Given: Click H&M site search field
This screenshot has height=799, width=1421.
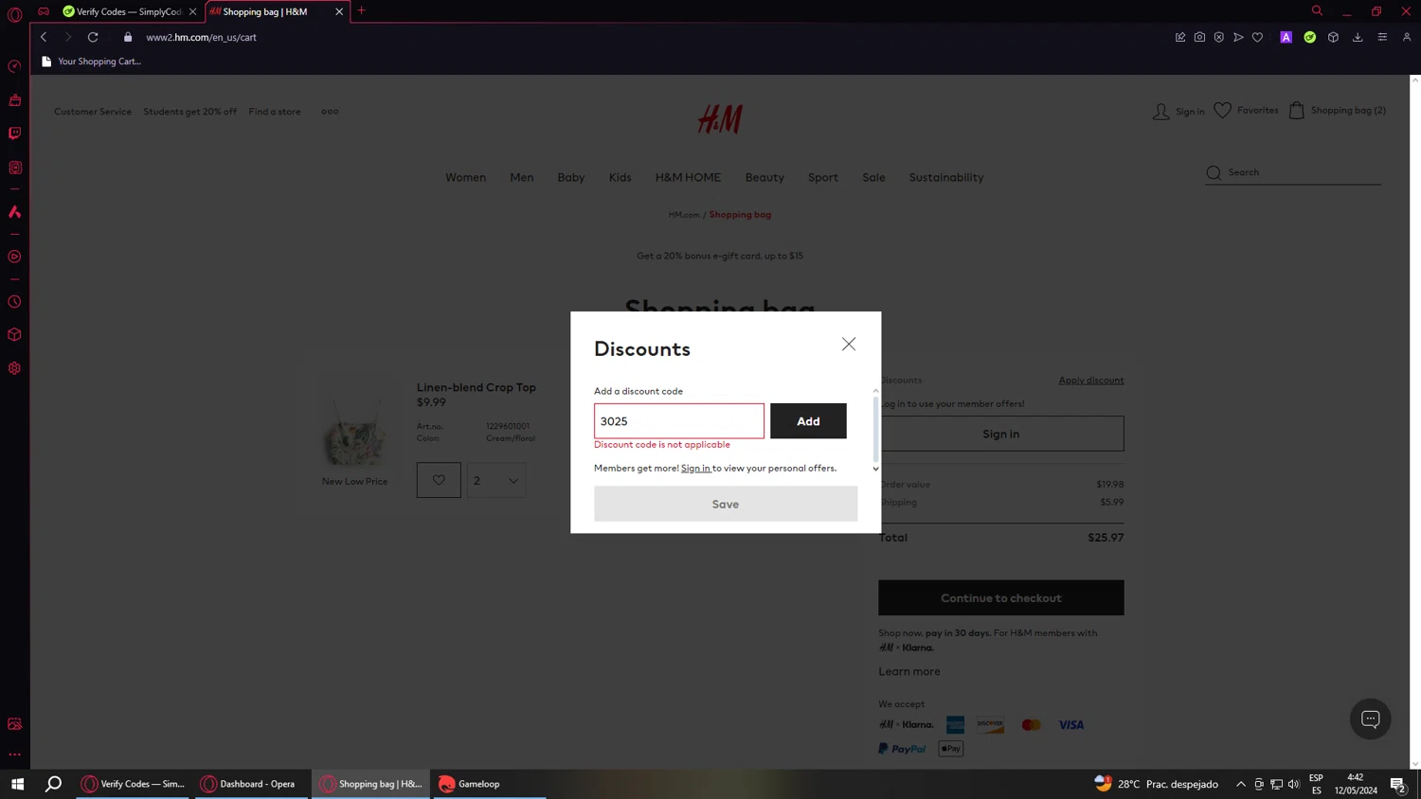Looking at the screenshot, I should (1293, 172).
